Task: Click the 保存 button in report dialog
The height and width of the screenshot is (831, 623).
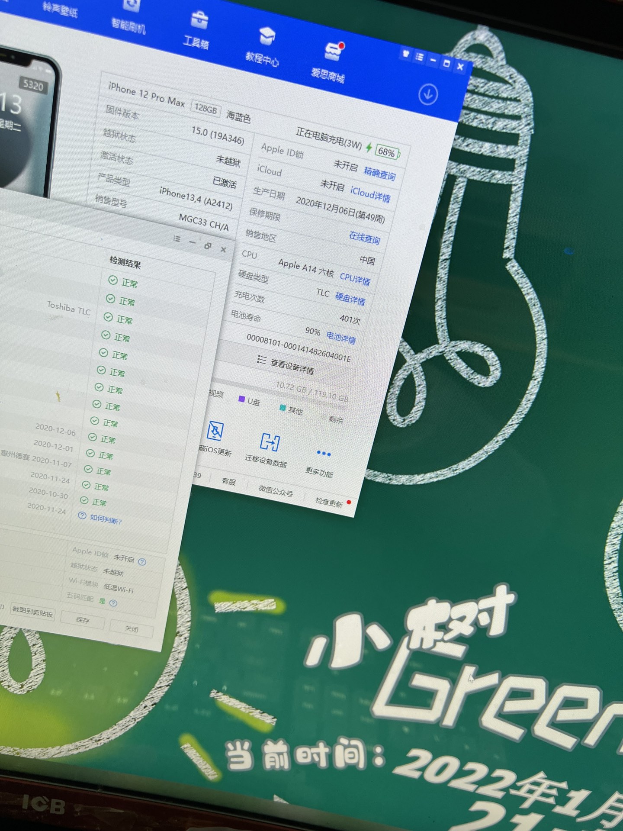Action: click(x=83, y=620)
